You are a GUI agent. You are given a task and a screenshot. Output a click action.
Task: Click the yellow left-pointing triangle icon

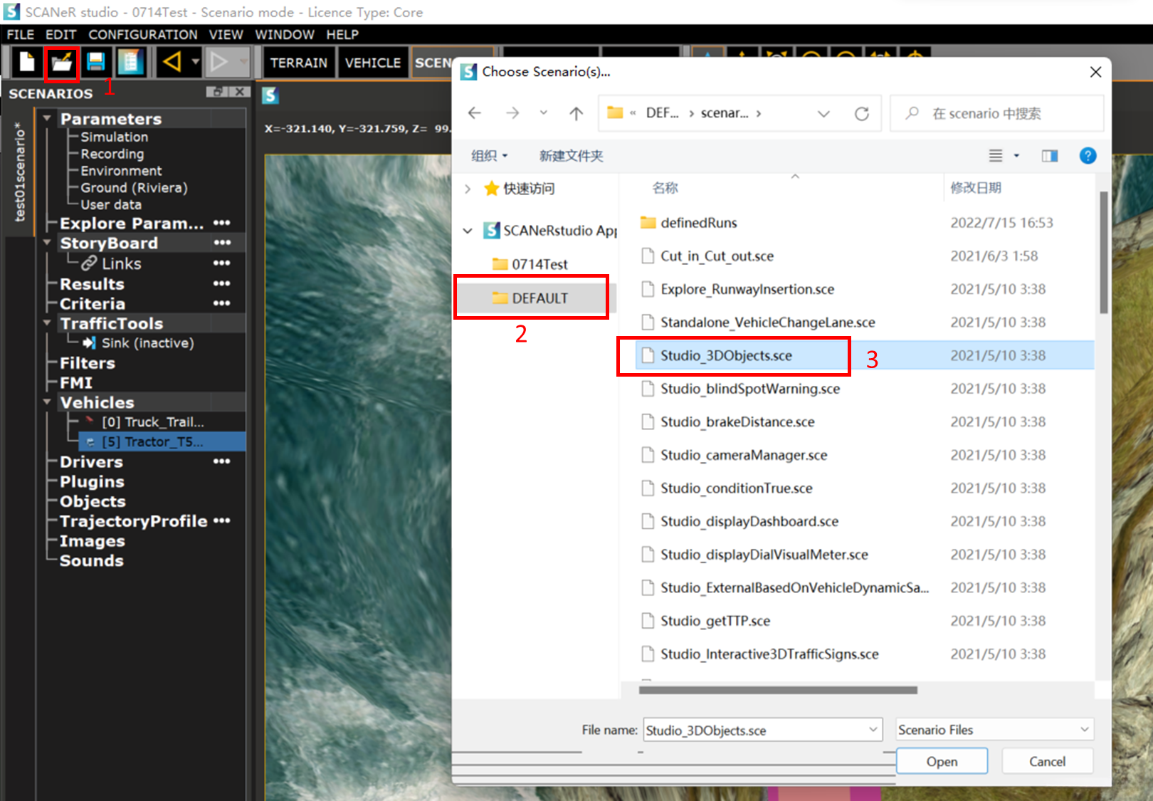pyautogui.click(x=172, y=62)
